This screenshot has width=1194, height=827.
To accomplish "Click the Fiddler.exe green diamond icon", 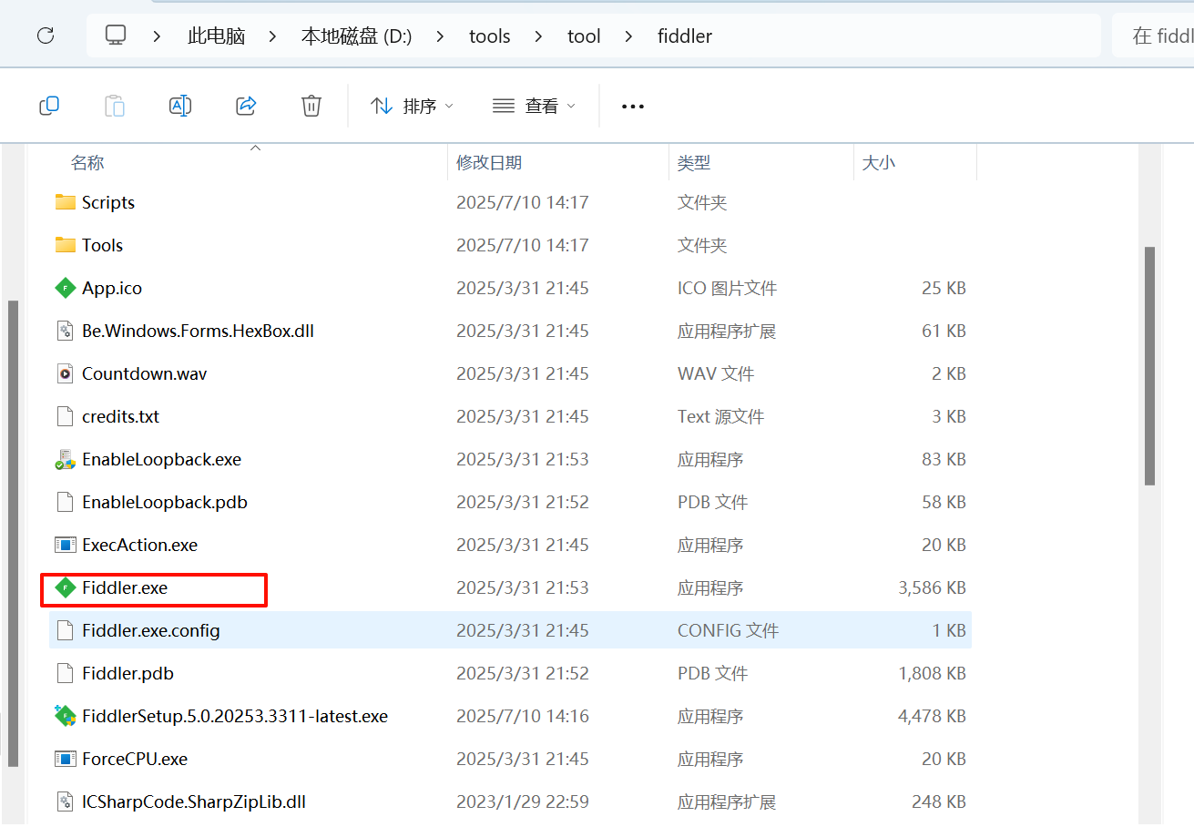I will tap(65, 587).
